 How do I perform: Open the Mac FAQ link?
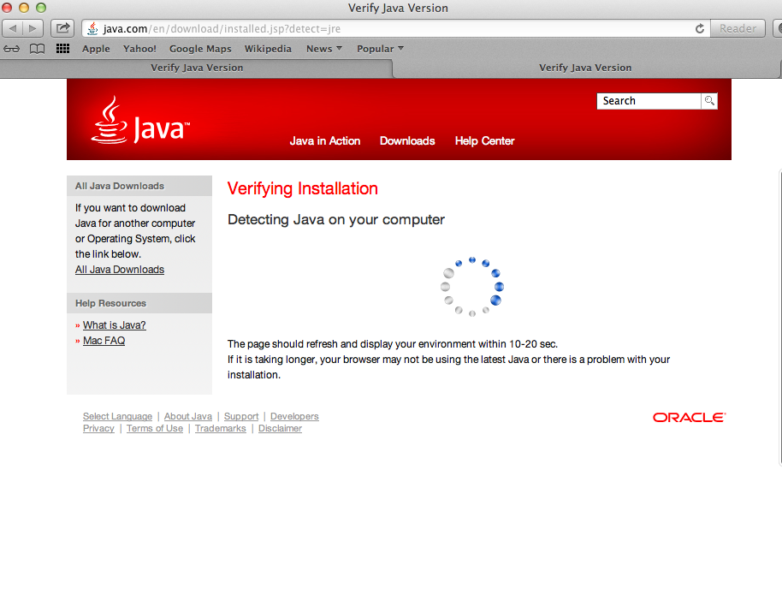104,341
